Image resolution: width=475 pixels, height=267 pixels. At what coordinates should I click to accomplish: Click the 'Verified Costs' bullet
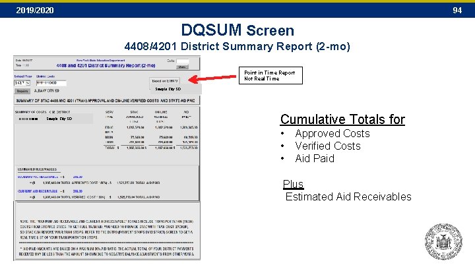click(x=328, y=146)
